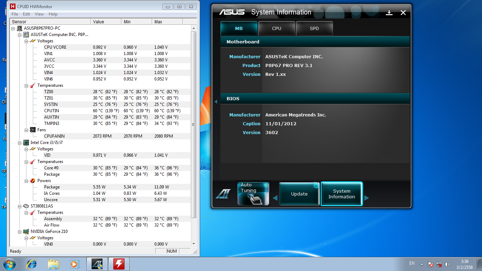Collapse the ASUSTeK Computer INC. node
The width and height of the screenshot is (482, 271).
20,35
